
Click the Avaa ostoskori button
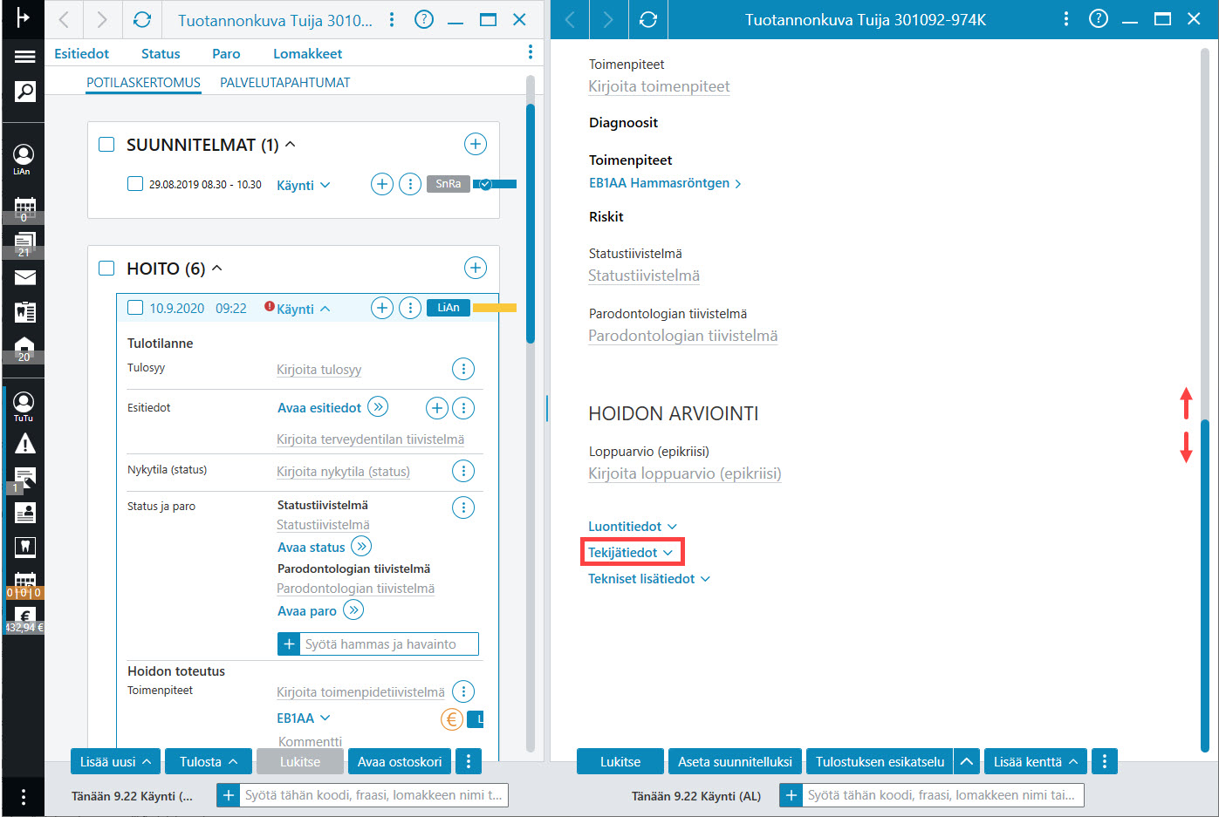[400, 761]
